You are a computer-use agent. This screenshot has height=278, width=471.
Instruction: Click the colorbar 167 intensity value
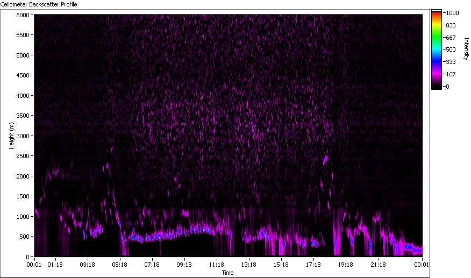pos(451,74)
